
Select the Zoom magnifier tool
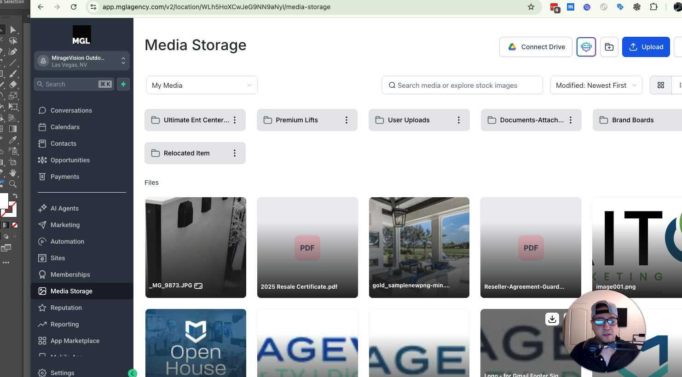[x=13, y=184]
